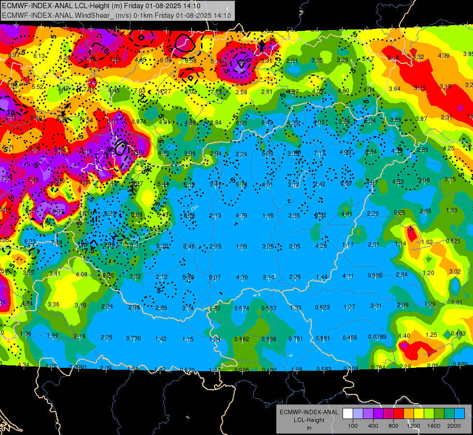Click the orange legend color swatch
The width and height of the screenshot is (473, 435).
(408, 414)
